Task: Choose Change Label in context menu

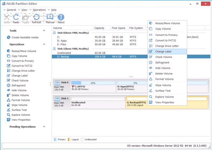Action: [x=167, y=51]
